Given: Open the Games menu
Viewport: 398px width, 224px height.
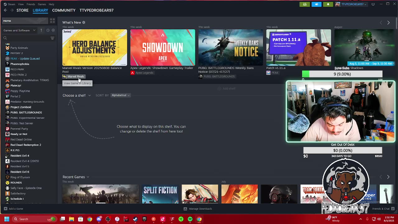Looking at the screenshot, I should tap(42, 4).
